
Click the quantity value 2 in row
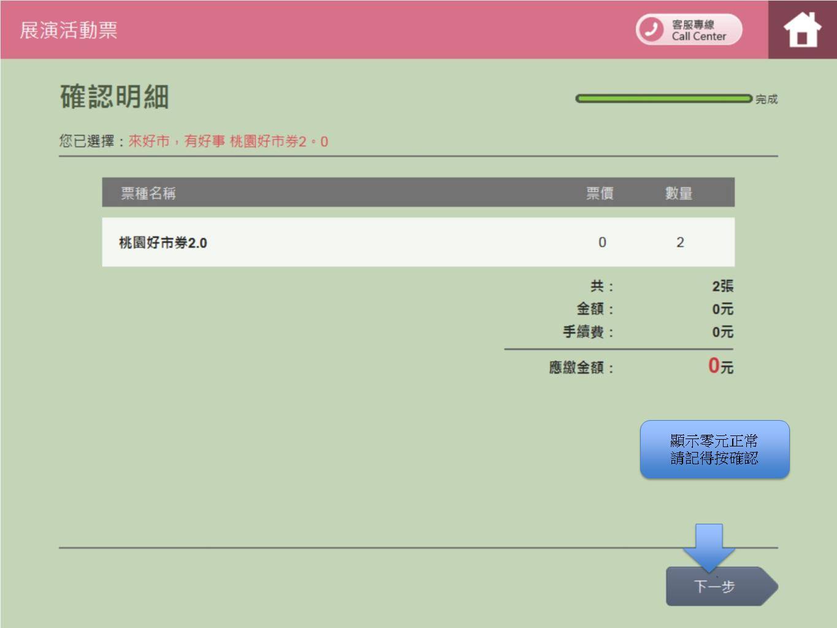680,242
